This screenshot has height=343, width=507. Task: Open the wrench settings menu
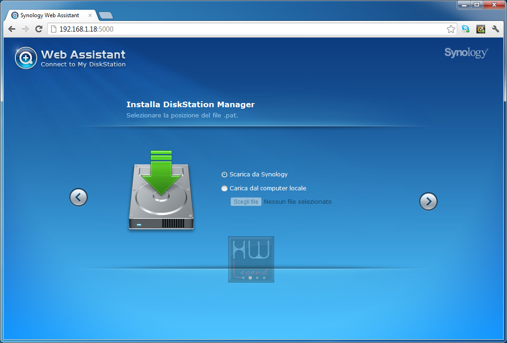pos(495,29)
